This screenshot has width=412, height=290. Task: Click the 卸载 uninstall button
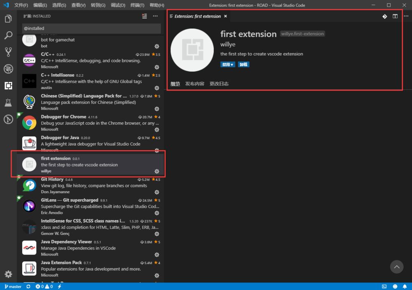coord(243,65)
